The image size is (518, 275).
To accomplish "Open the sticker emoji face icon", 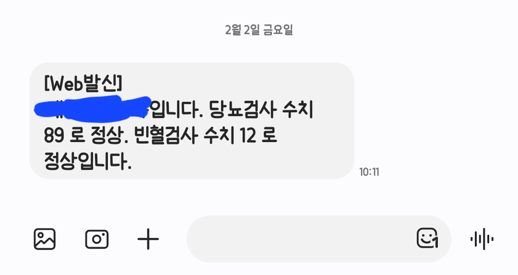I will pos(427,238).
